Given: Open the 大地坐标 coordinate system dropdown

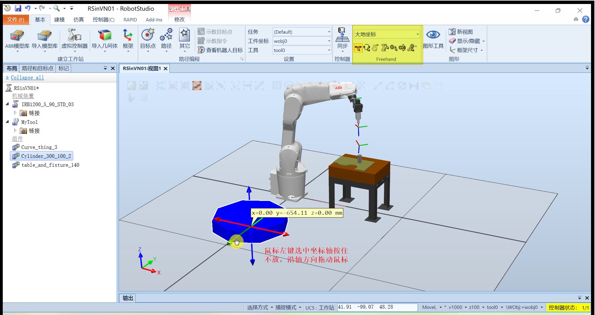Looking at the screenshot, I should (387, 34).
